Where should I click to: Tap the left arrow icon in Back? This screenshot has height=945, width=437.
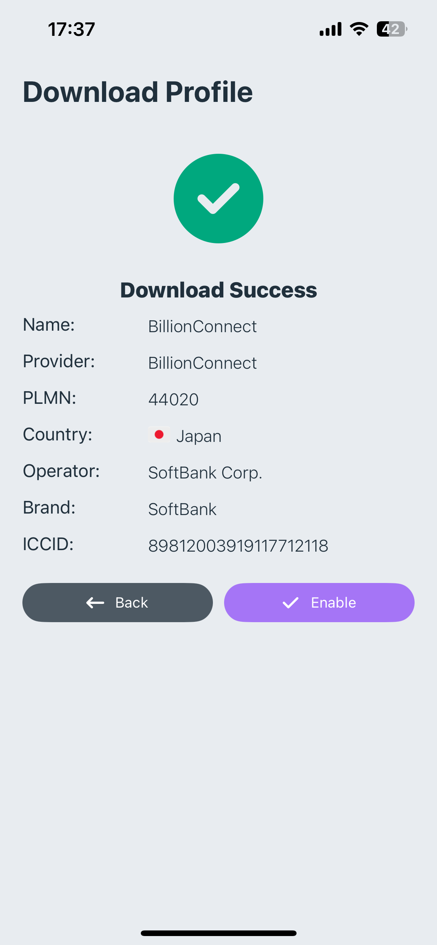tap(95, 602)
